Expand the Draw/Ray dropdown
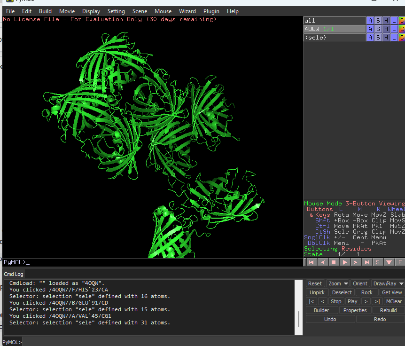The width and height of the screenshot is (405, 346). click(x=387, y=283)
